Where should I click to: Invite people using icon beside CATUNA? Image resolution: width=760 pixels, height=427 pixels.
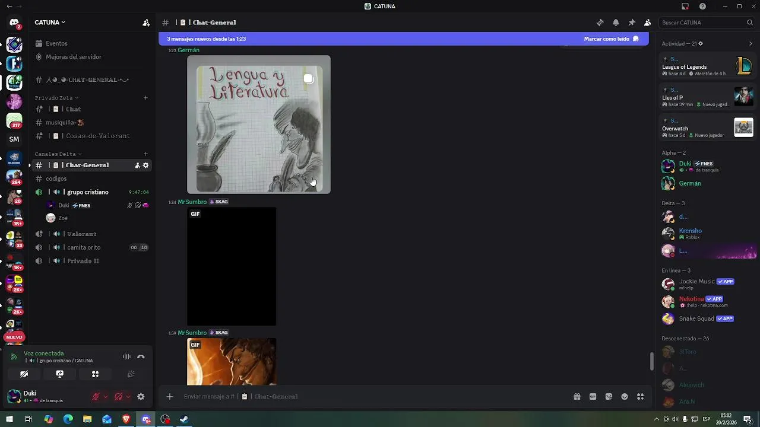146,23
